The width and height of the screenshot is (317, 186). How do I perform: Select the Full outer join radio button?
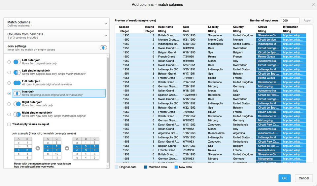[x=9, y=83]
